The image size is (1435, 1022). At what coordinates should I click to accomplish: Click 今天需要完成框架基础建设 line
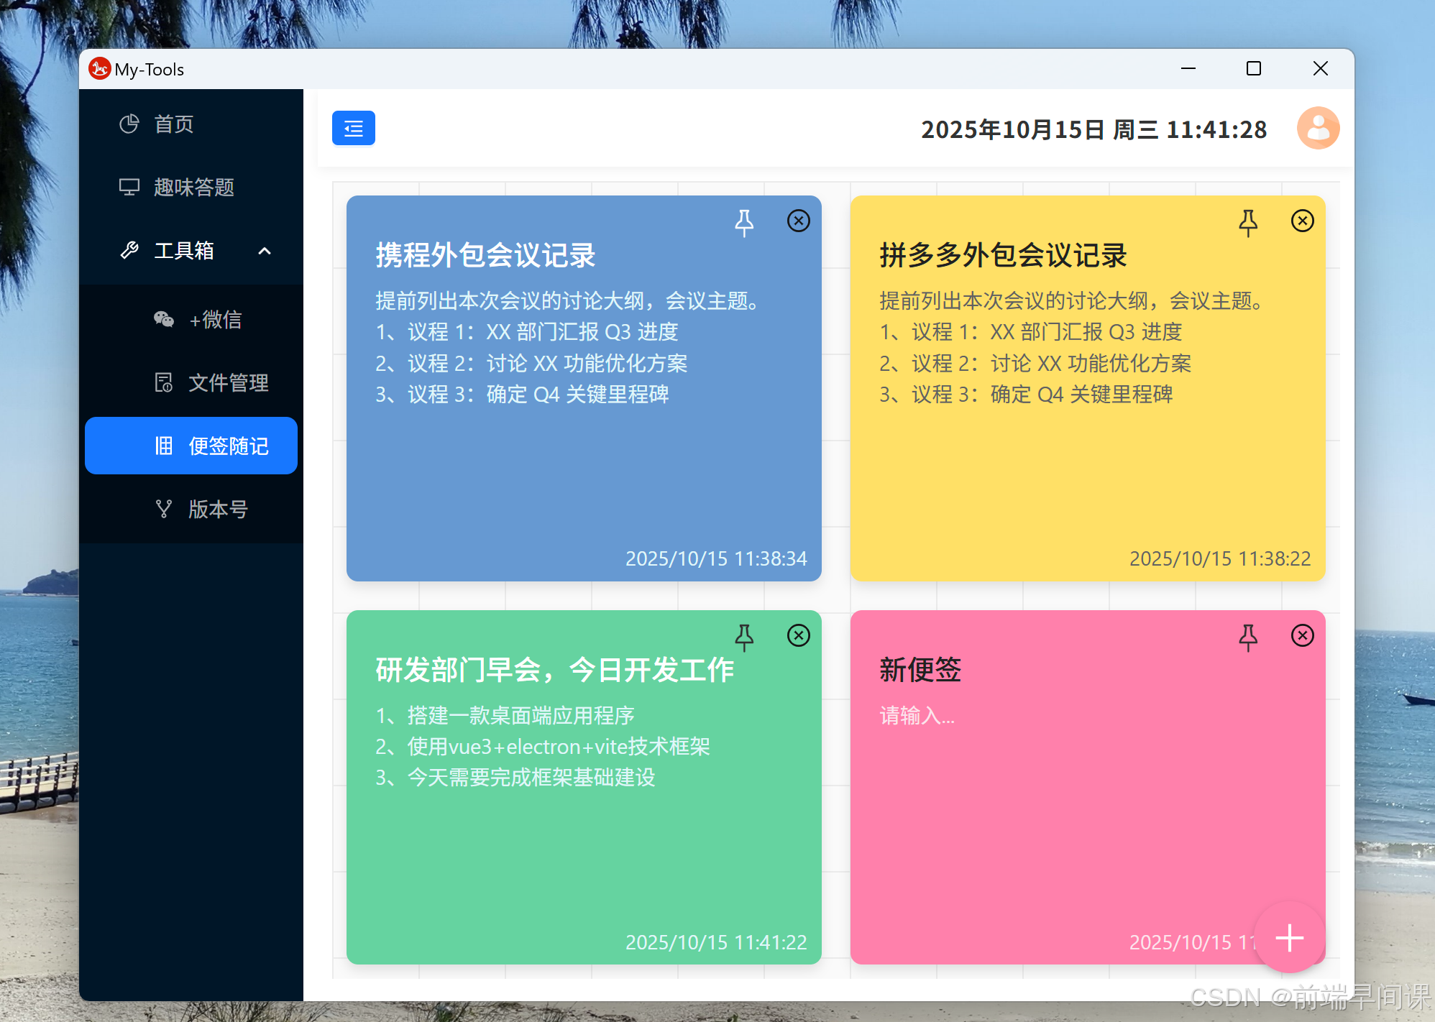pos(515,778)
